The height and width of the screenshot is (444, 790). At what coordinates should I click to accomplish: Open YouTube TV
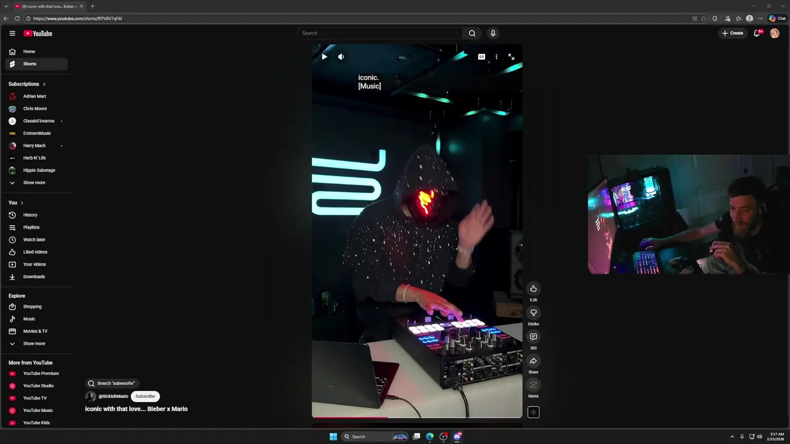[36, 398]
